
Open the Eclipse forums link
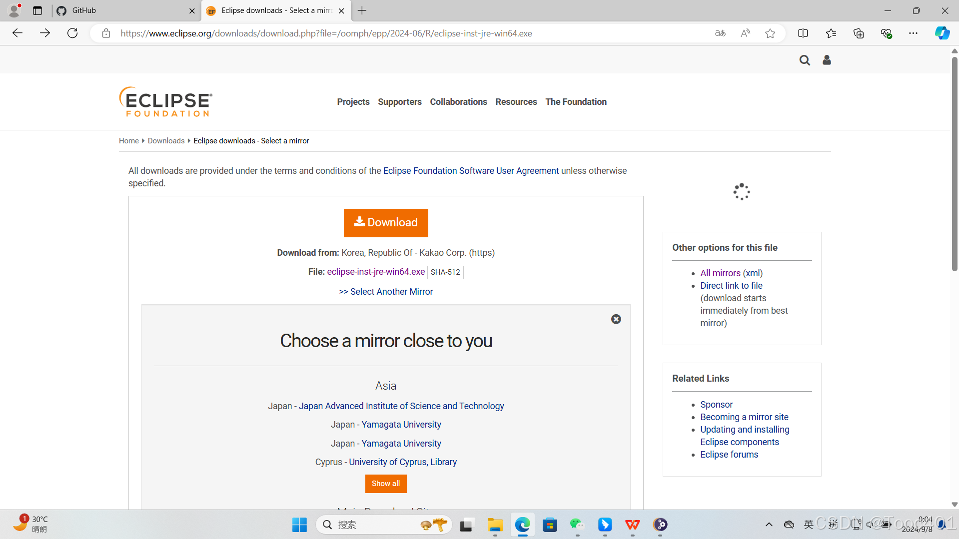tap(729, 455)
